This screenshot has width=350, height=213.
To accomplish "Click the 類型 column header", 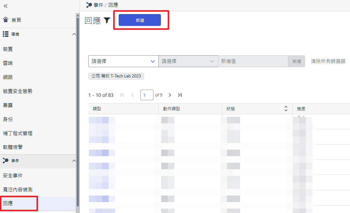I will (123, 109).
